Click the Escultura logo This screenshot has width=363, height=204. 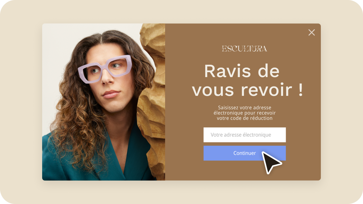click(244, 49)
